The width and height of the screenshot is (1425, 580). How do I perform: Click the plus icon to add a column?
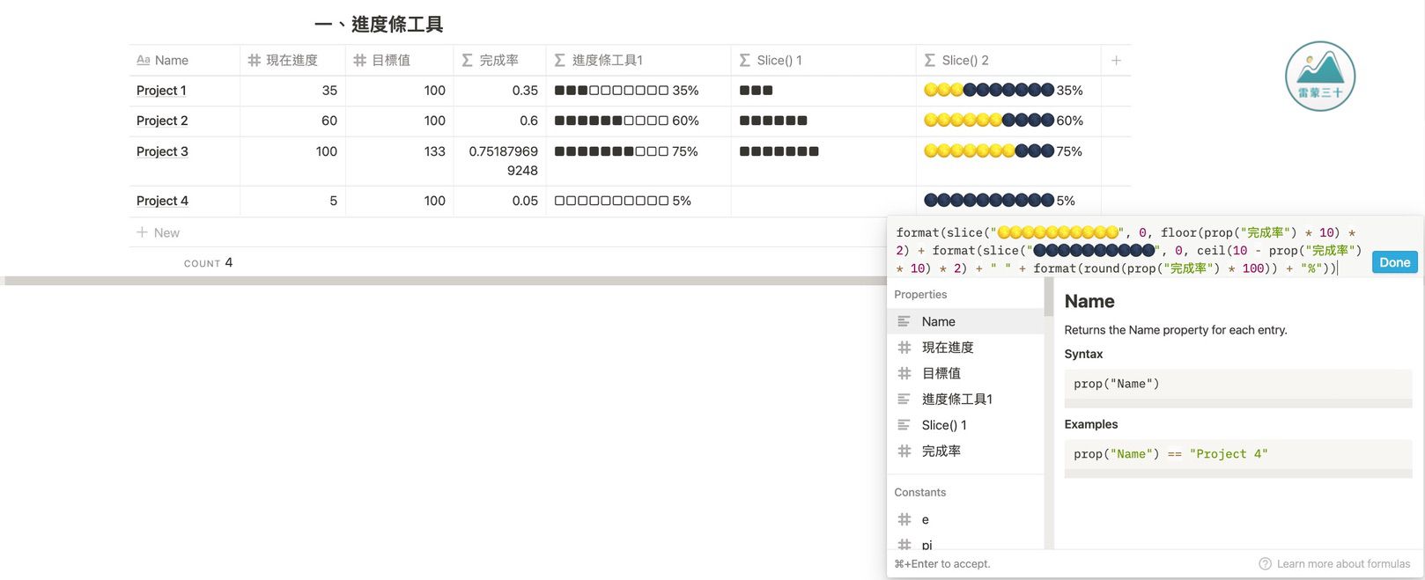1116,61
